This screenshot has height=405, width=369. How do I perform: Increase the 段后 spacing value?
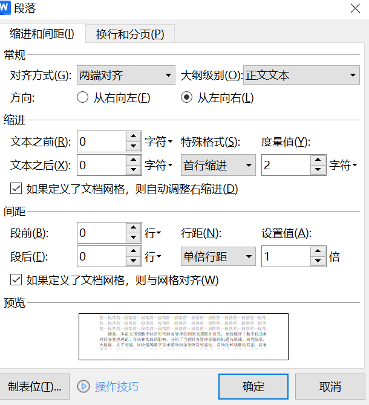[133, 251]
